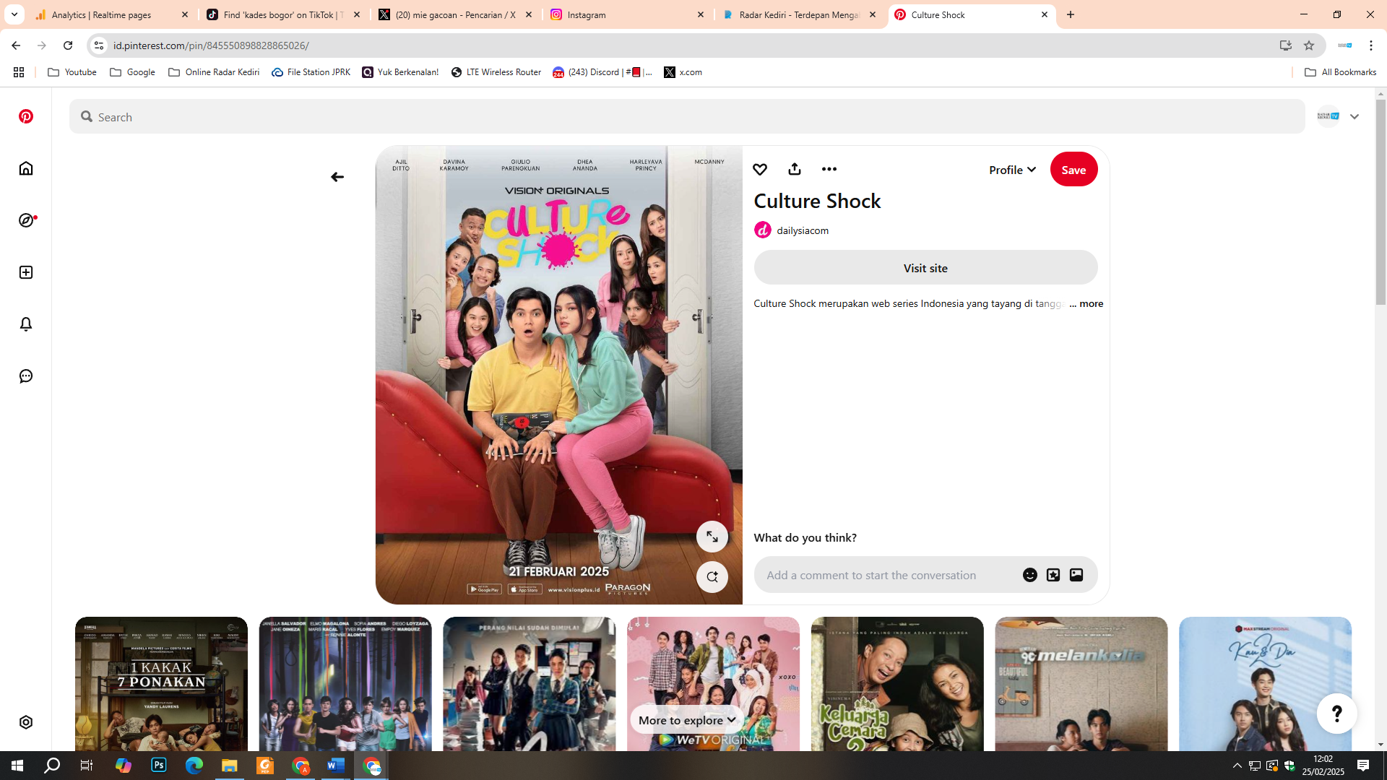Image resolution: width=1387 pixels, height=780 pixels.
Task: Open Chrome tab search dropdown
Action: click(x=14, y=14)
